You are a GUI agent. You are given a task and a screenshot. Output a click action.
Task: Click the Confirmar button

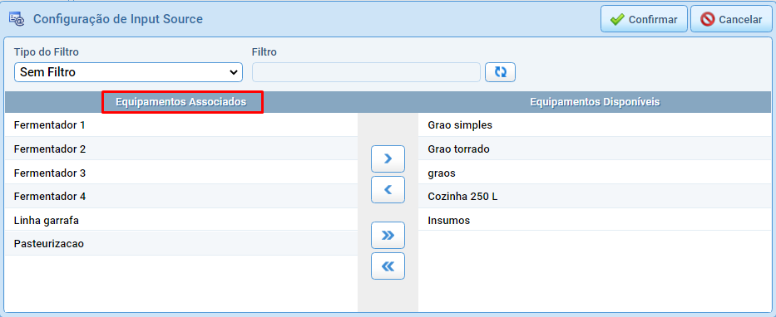(x=644, y=19)
